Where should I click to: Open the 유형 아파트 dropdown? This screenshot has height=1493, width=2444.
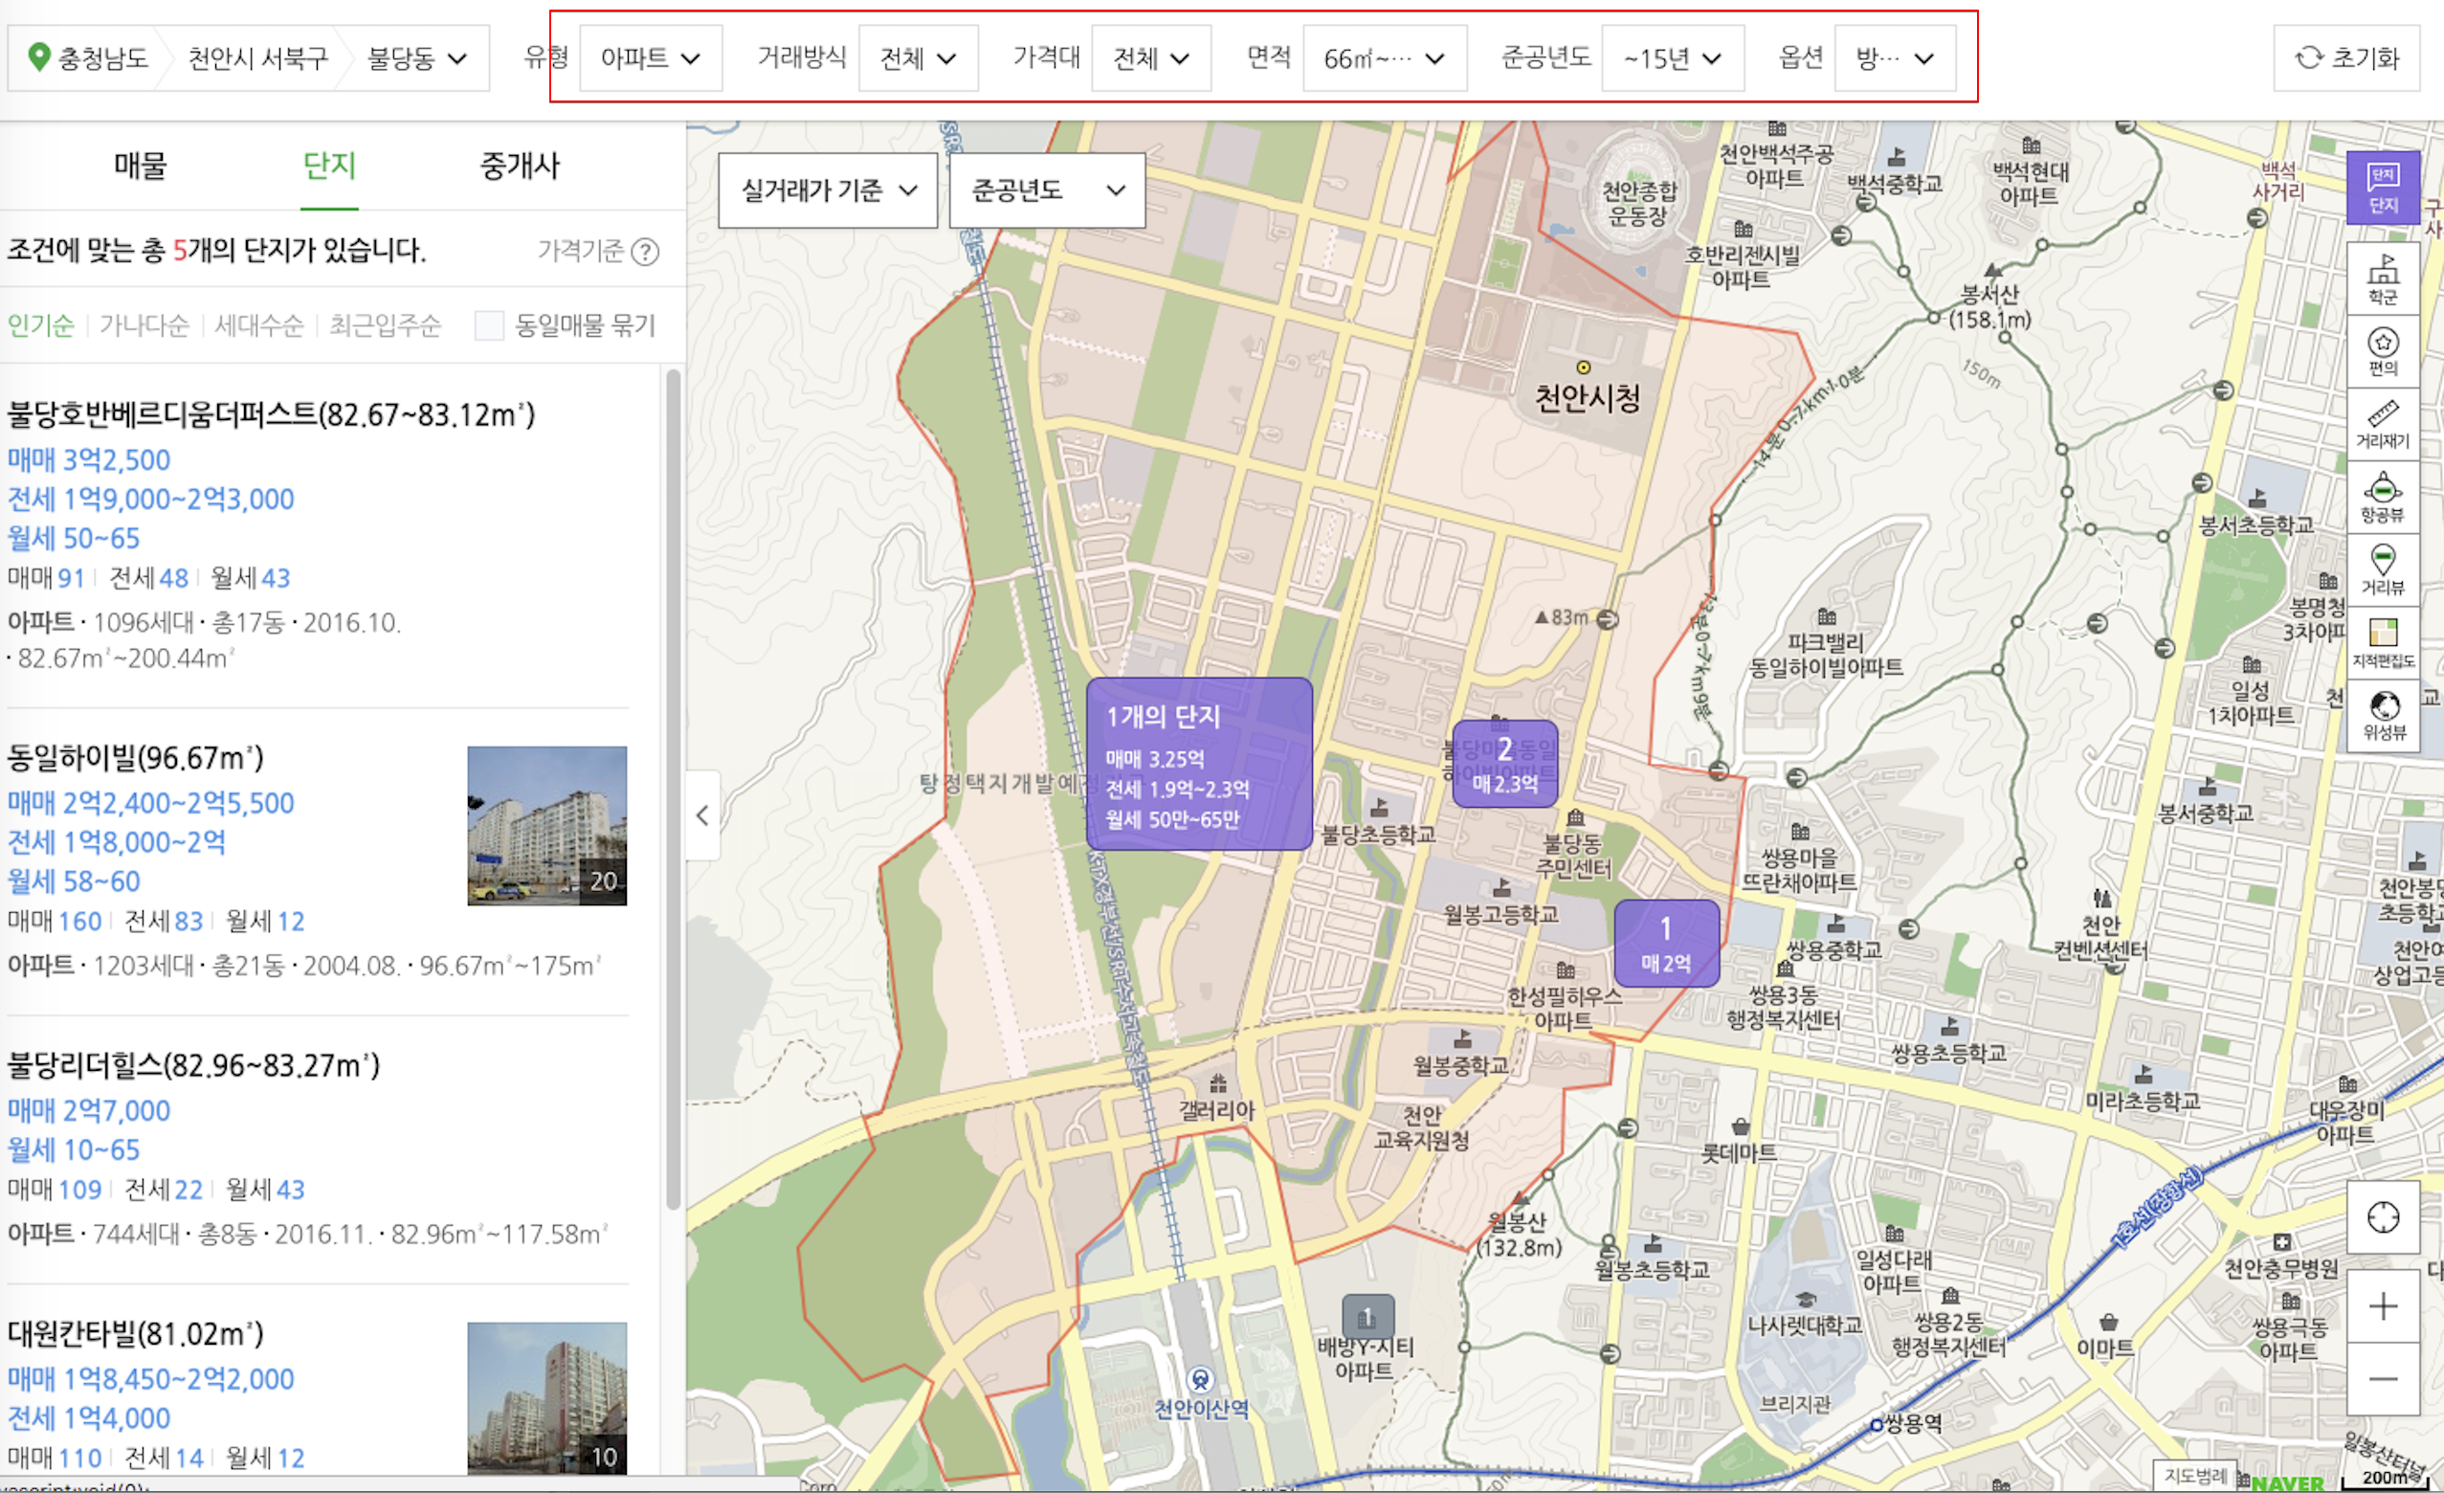coord(650,58)
